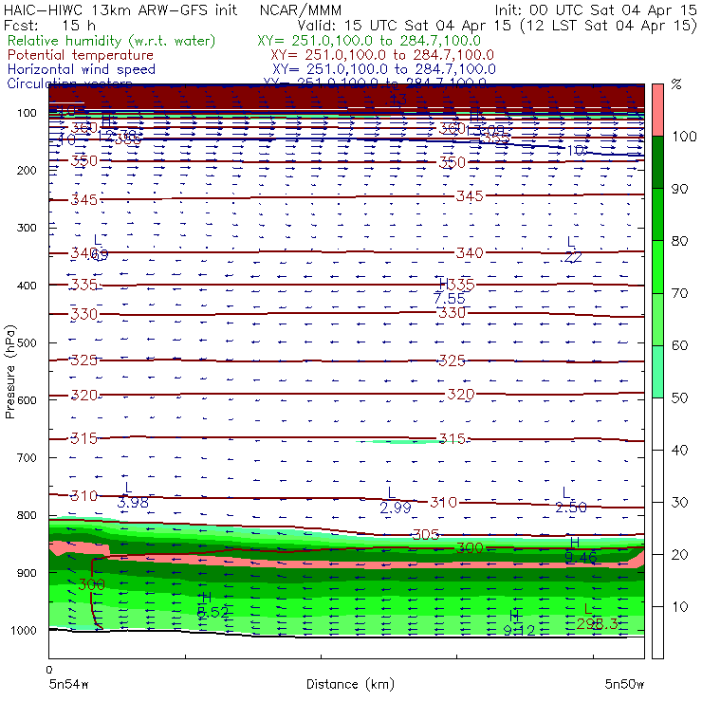The image size is (702, 702).
Task: Click the '5n54w' start location label
Action: (x=68, y=684)
